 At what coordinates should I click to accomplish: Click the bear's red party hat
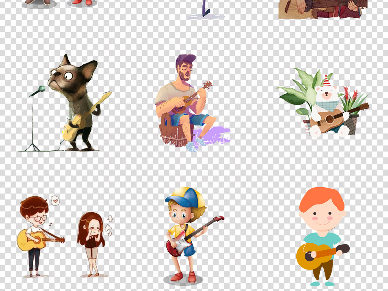(326, 81)
